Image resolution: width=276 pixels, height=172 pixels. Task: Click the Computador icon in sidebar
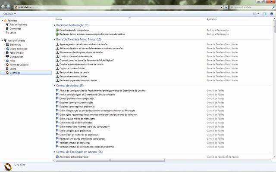click(x=7, y=56)
